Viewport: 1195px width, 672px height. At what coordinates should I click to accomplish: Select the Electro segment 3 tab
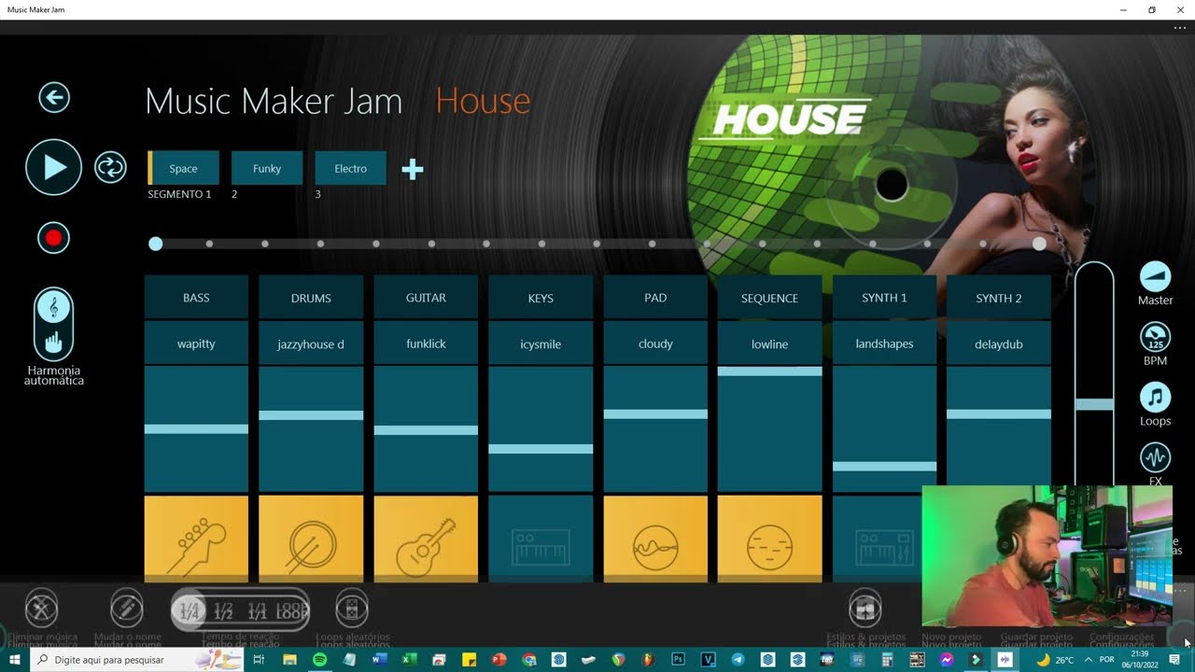pos(351,168)
